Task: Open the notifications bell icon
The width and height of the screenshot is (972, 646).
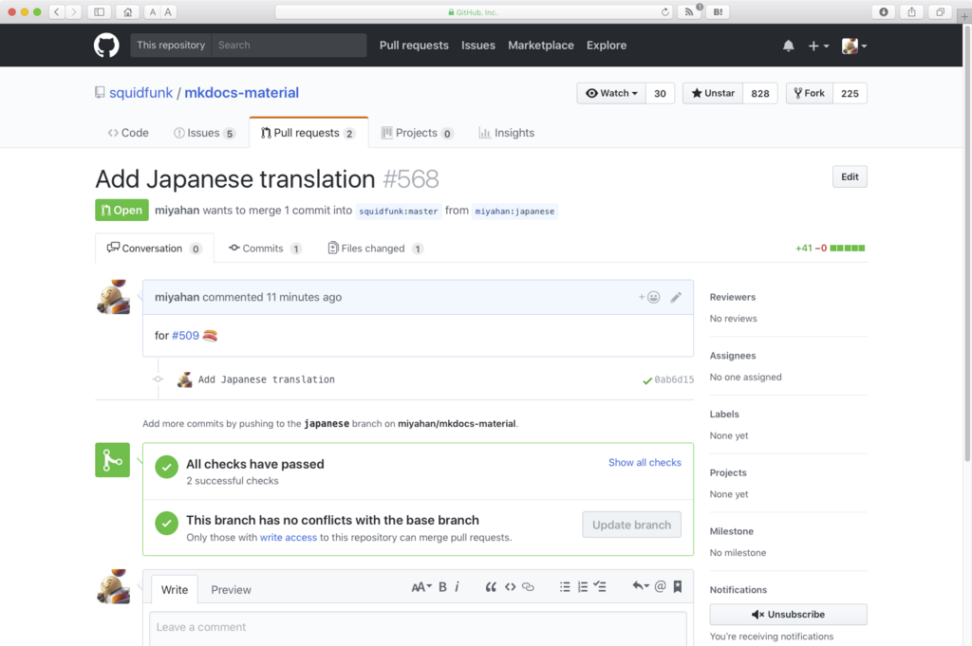Action: coord(788,46)
